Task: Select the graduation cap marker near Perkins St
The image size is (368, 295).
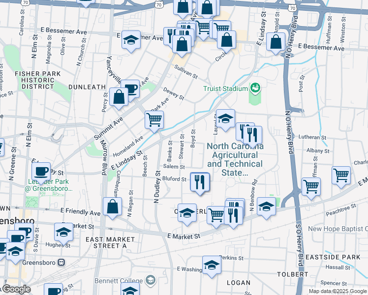Action: (x=212, y=265)
